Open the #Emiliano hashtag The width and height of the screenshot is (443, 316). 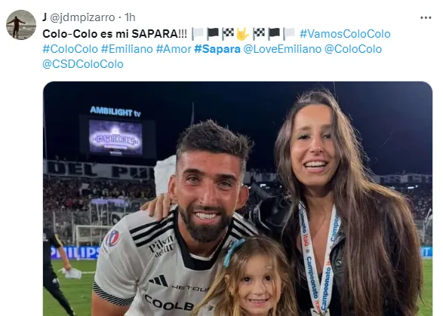coord(127,49)
